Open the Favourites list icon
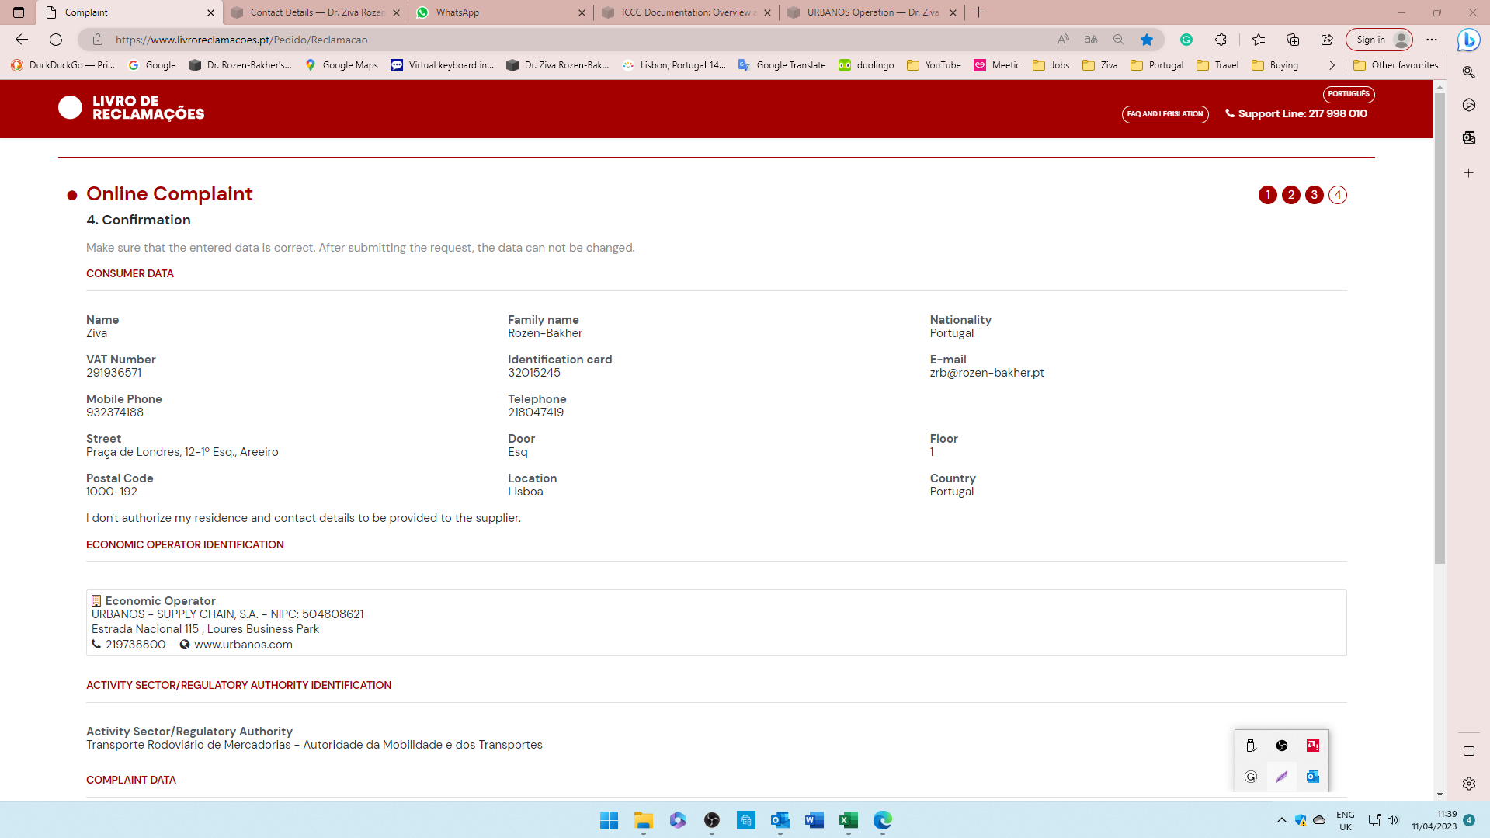 (1259, 40)
